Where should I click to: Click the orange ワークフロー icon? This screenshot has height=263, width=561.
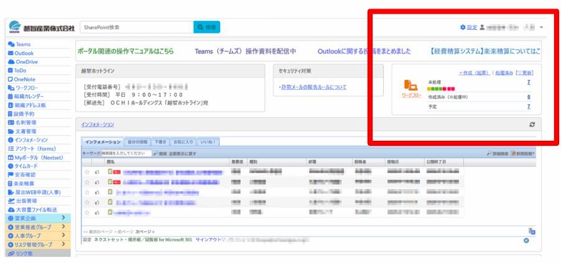410,86
